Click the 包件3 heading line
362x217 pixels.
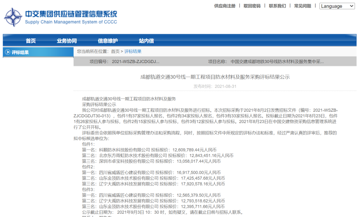[x=88, y=189]
